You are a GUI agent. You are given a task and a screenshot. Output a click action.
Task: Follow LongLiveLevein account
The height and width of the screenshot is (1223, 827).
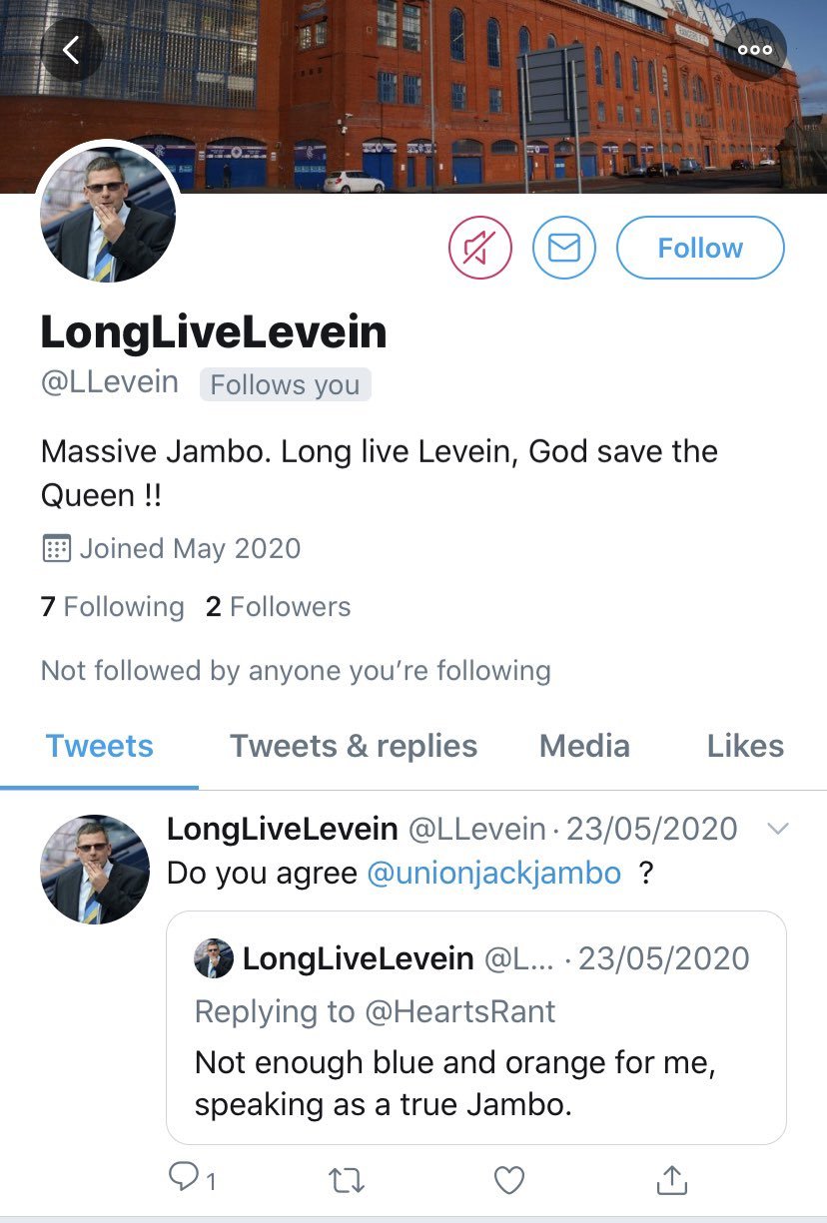700,248
